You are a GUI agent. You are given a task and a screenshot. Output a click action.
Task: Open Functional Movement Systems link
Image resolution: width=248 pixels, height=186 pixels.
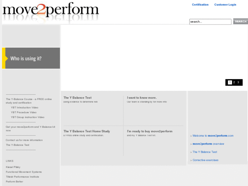pos(24,172)
